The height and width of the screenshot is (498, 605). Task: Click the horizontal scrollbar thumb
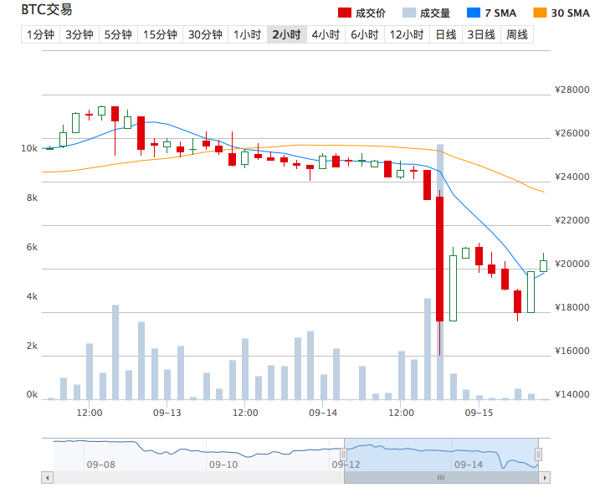pos(441,478)
